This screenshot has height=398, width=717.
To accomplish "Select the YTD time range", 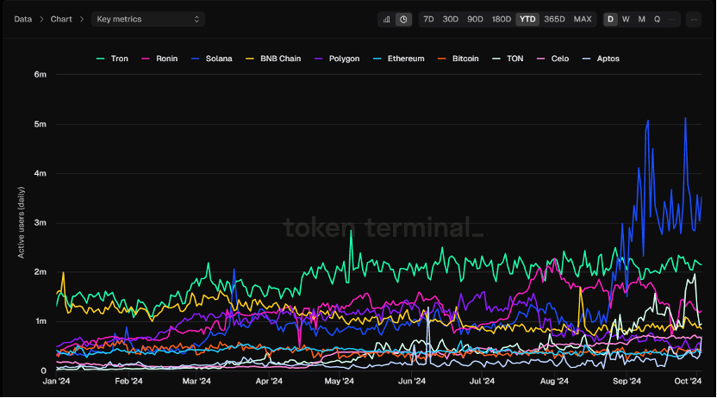I will 527,19.
